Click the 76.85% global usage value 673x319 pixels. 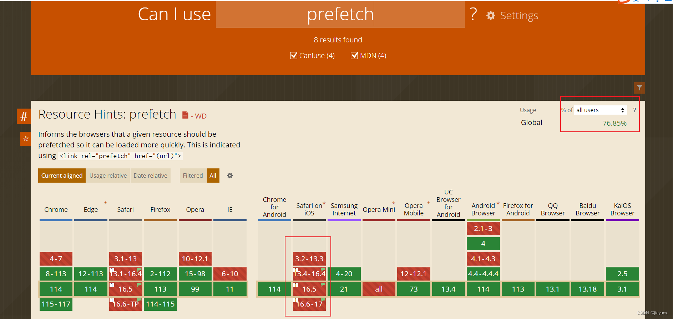tap(614, 123)
